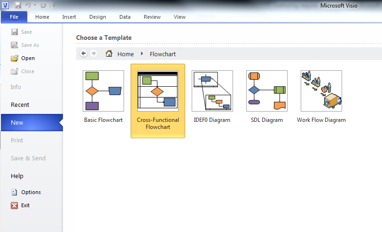Click the Forward navigation arrow
382x232 pixels.
coord(93,53)
